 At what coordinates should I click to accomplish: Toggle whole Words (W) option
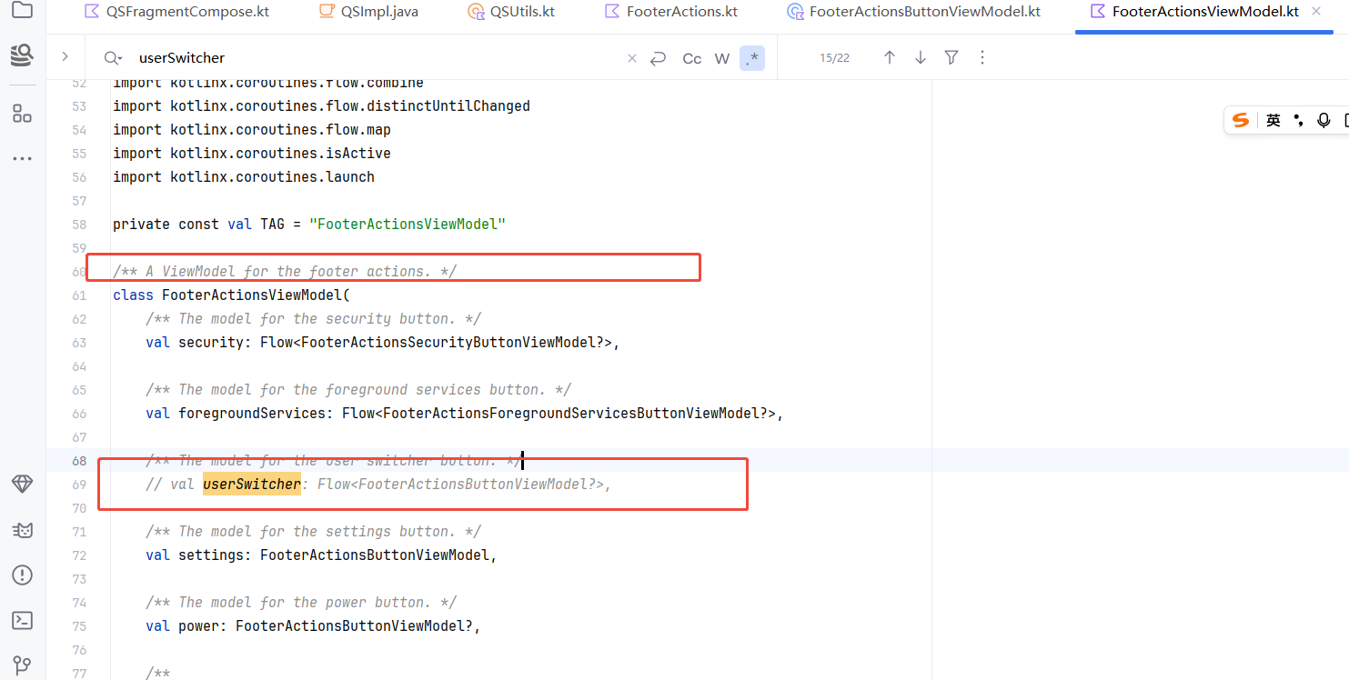coord(722,58)
